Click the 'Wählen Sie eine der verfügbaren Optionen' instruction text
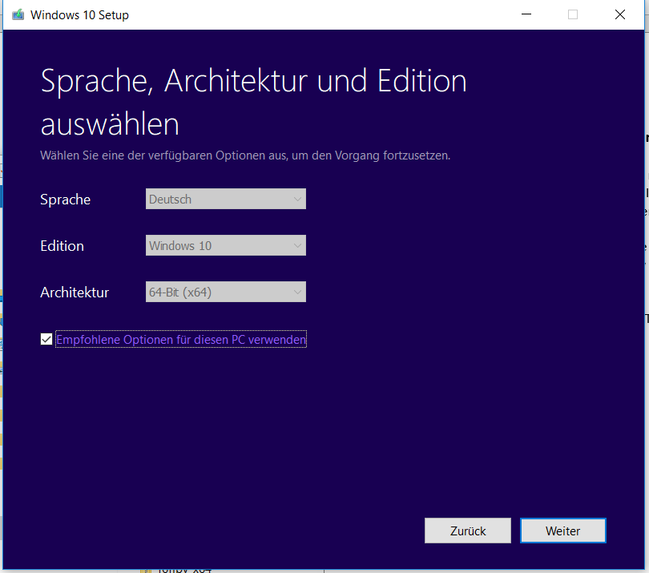Viewport: 649px width, 573px height. pos(245,155)
